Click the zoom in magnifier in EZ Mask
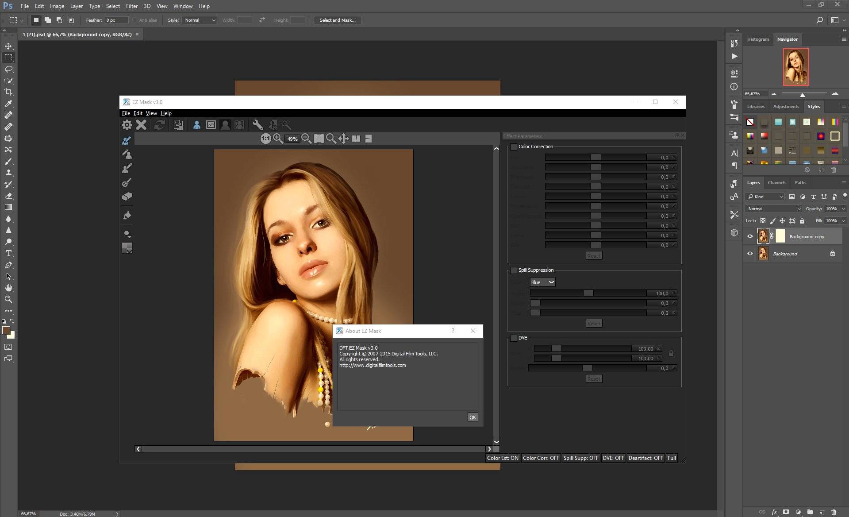 point(278,139)
